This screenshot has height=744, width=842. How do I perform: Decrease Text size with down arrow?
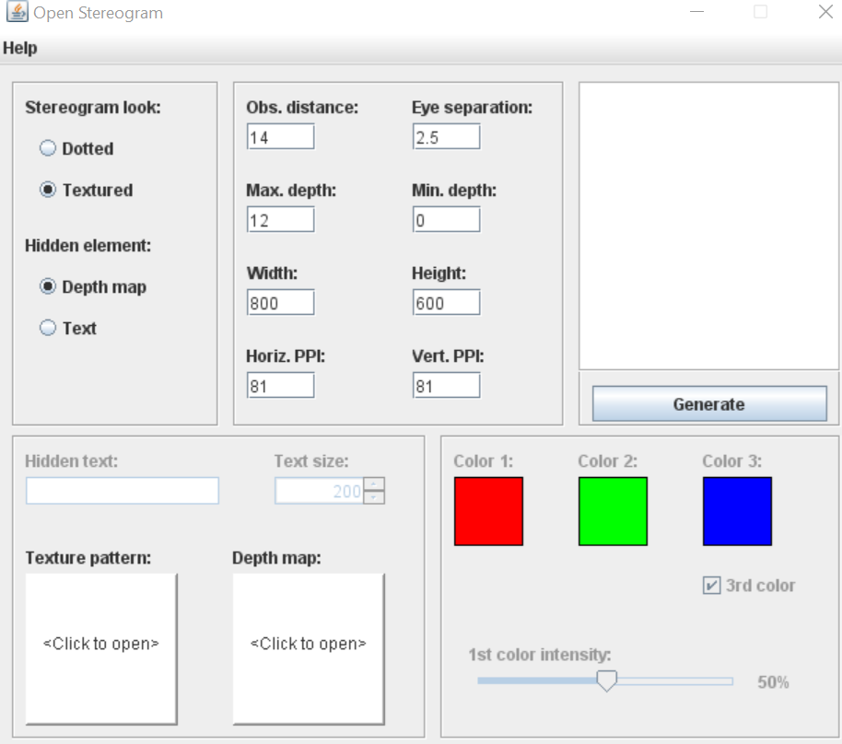(374, 497)
